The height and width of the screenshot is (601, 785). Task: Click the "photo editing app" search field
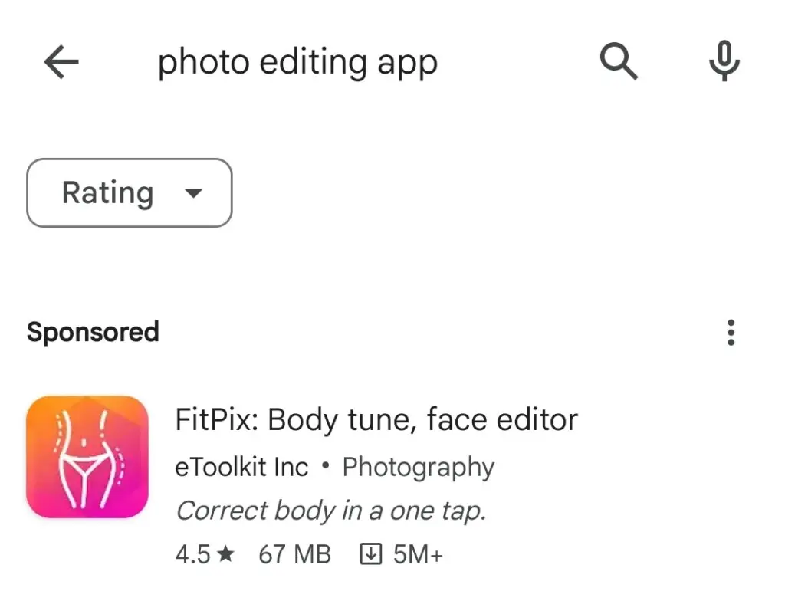pyautogui.click(x=297, y=63)
